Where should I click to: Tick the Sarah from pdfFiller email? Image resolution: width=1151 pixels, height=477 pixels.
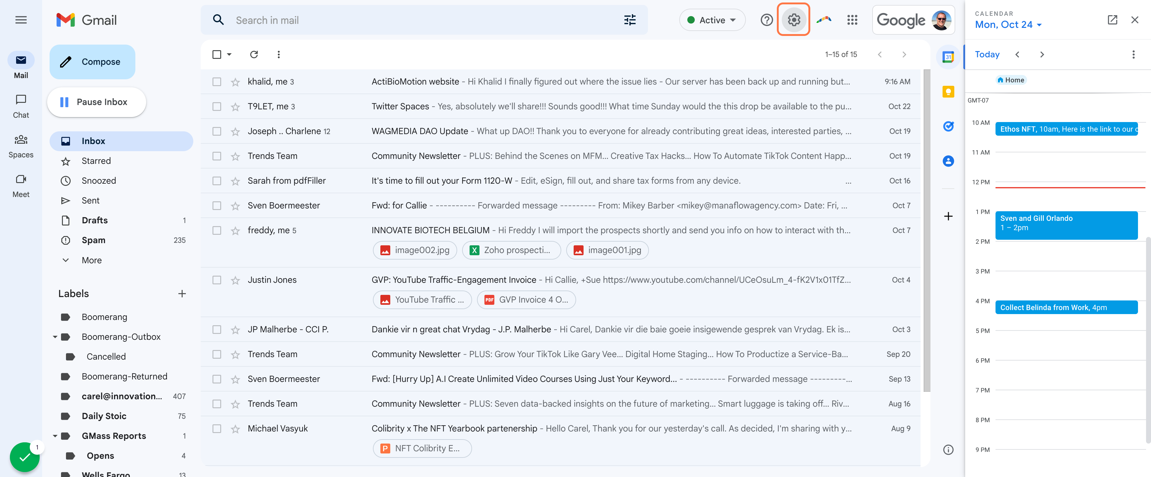(x=217, y=181)
